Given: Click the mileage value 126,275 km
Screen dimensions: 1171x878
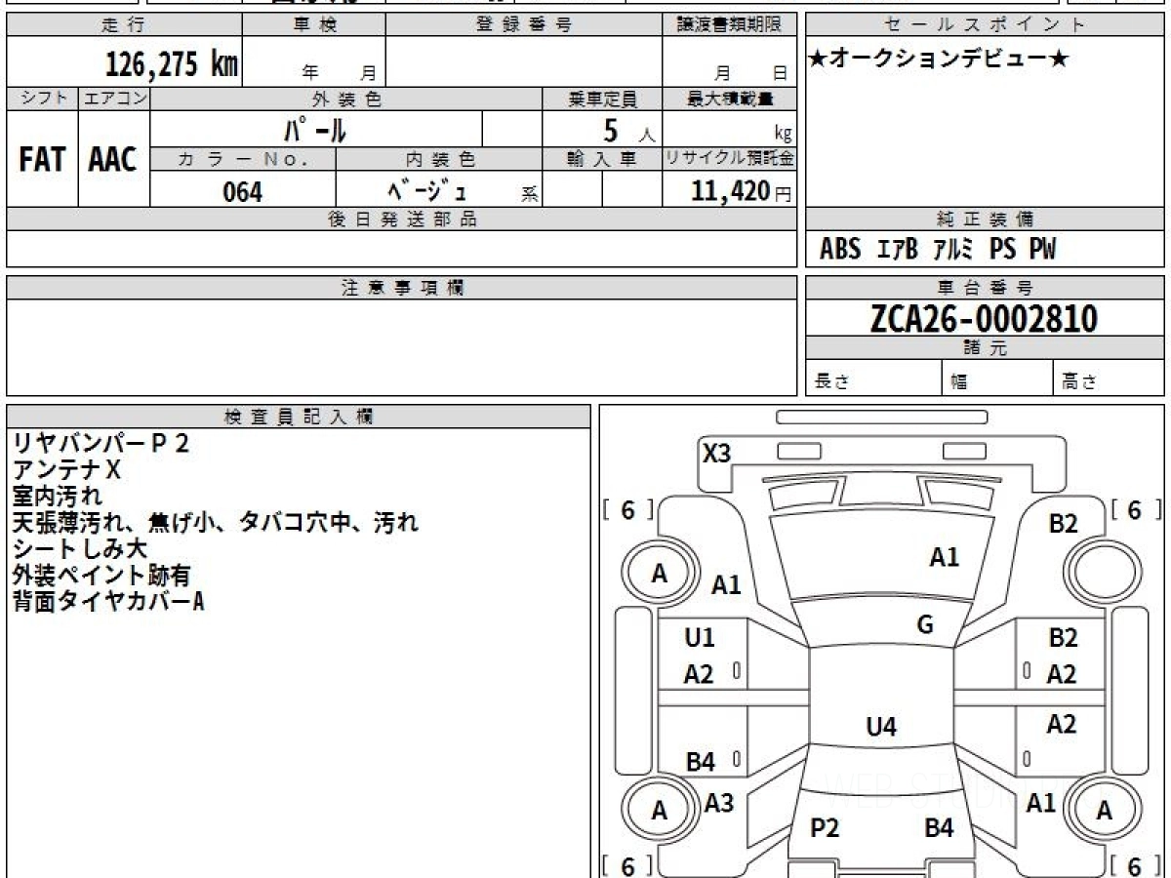Looking at the screenshot, I should tap(171, 64).
